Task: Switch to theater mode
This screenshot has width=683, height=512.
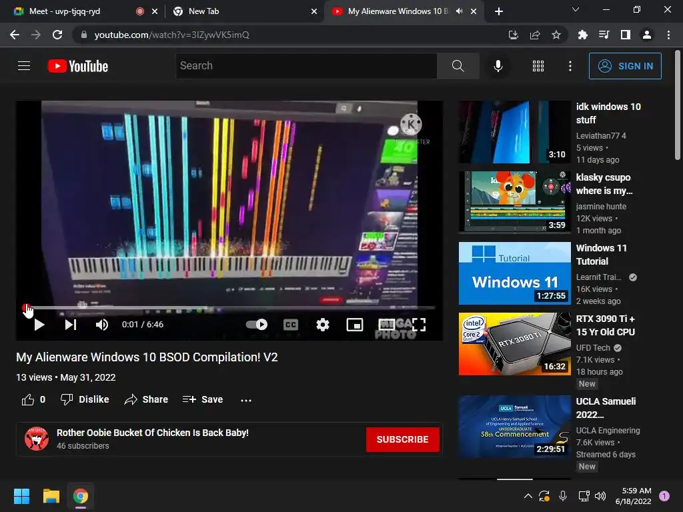Action: 387,325
